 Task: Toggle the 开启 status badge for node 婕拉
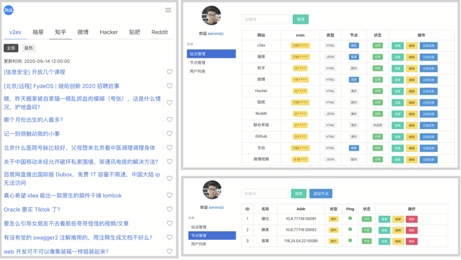click(366, 219)
